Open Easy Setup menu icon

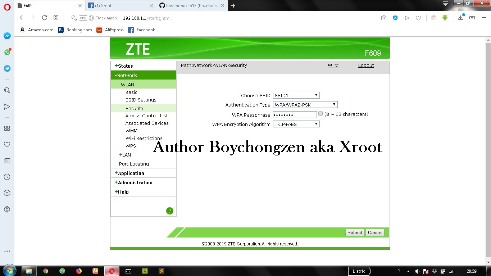484,18
